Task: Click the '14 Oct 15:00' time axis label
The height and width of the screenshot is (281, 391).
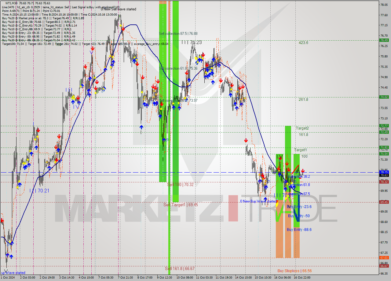Action: pos(243,278)
